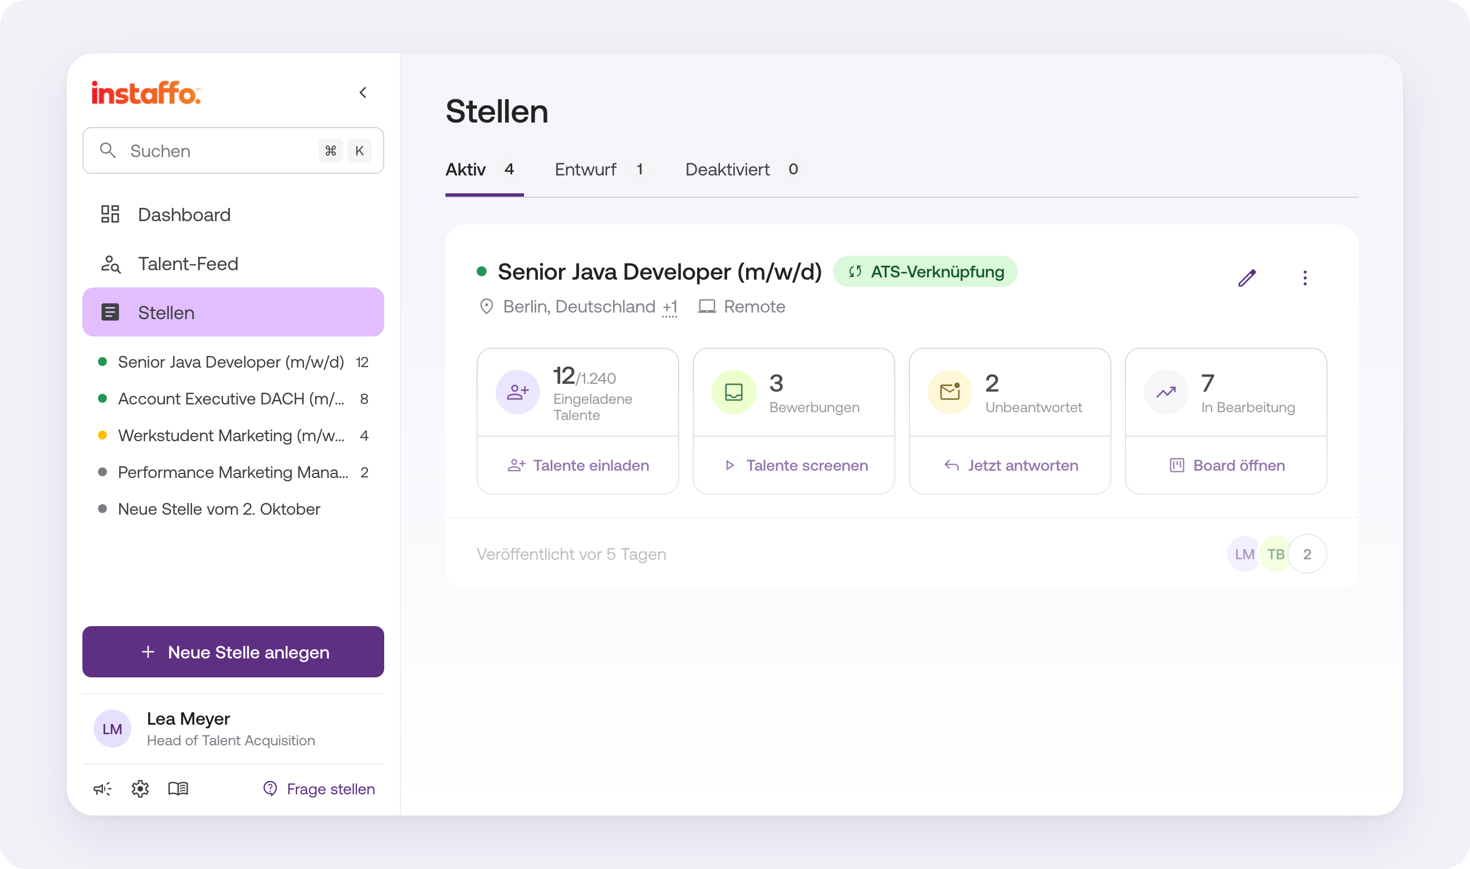The image size is (1470, 869).
Task: Click the Unbeantwortet envelope icon
Action: coord(949,392)
